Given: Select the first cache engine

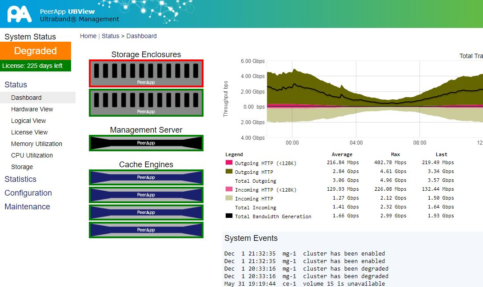Looking at the screenshot, I should (x=146, y=177).
